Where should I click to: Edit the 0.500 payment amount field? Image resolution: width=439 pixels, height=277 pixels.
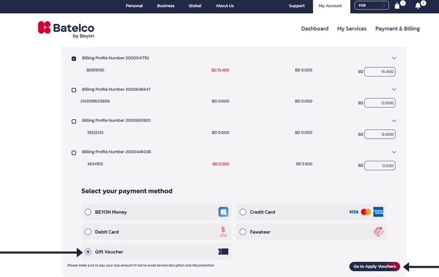(380, 165)
